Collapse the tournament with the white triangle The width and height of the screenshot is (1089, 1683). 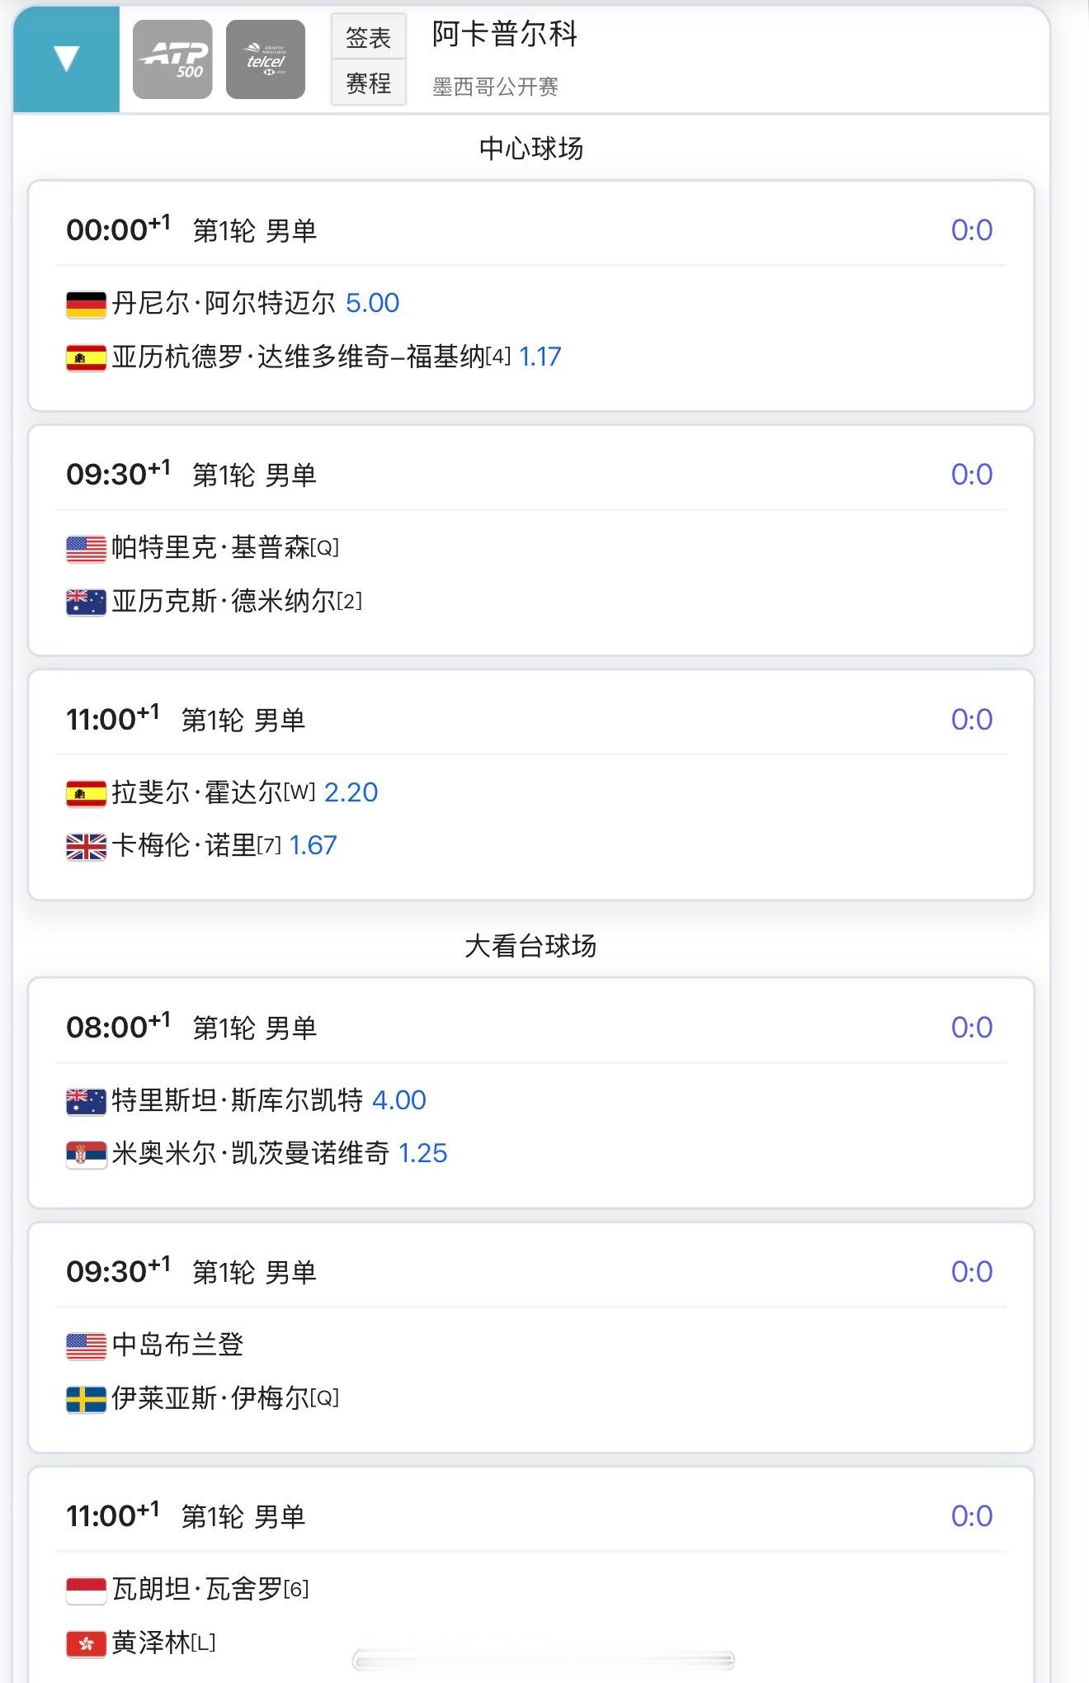pos(66,59)
